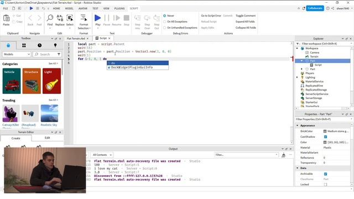Click the Collaborate button
The width and height of the screenshot is (354, 199).
pyautogui.click(x=315, y=8)
